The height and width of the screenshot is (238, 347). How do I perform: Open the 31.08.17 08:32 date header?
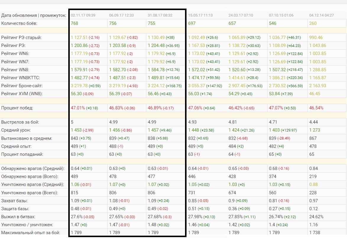click(x=160, y=15)
